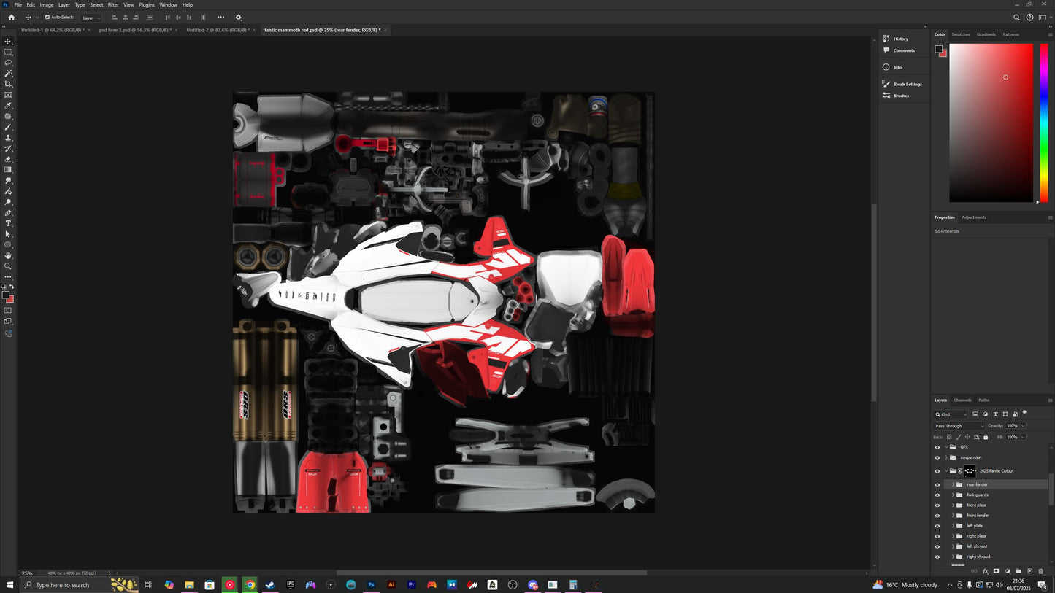Image resolution: width=1055 pixels, height=593 pixels.
Task: Hide the suspension layer group
Action: tap(937, 457)
